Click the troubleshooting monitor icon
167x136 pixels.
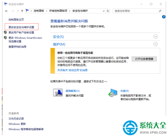pyautogui.click(x=58, y=92)
